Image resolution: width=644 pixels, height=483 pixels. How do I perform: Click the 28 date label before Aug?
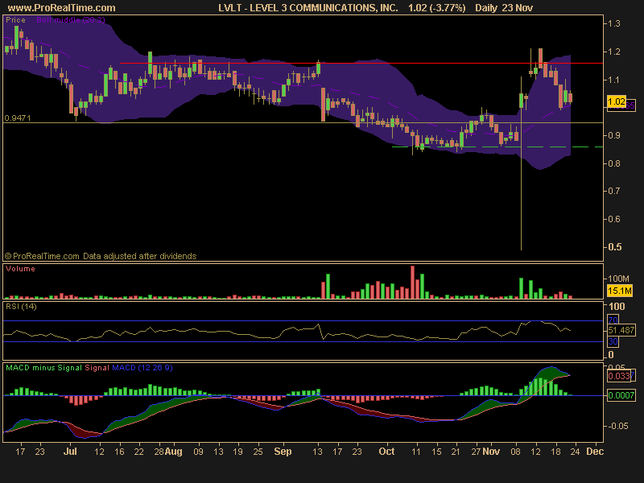tap(159, 452)
